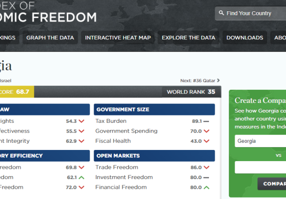Open the Downloads section

point(245,37)
